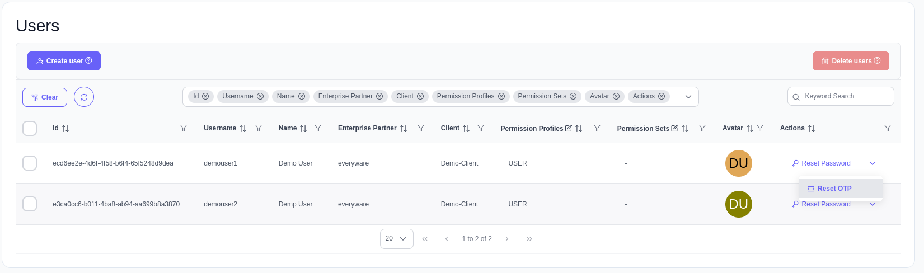
Task: Expand the column selector dropdown
Action: click(688, 97)
